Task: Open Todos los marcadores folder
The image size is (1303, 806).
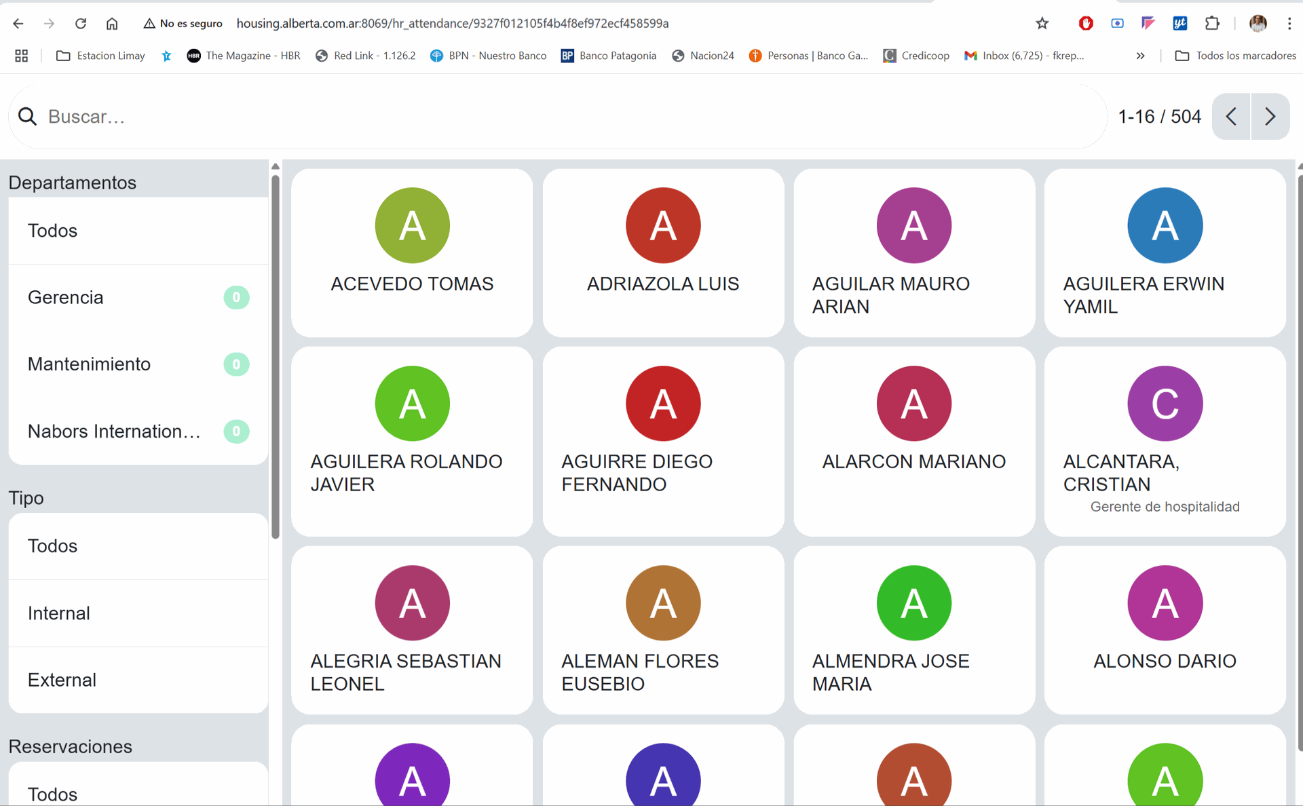Action: click(1235, 56)
